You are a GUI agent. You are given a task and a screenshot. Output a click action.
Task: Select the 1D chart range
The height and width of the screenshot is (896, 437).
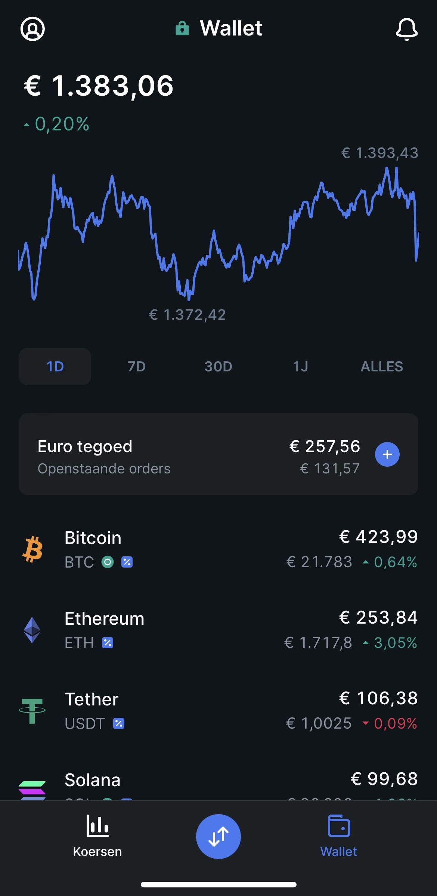pyautogui.click(x=55, y=367)
